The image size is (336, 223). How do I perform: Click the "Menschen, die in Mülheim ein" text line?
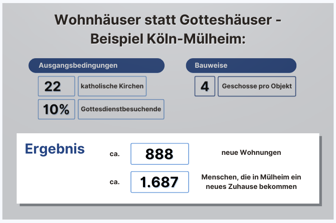(x=251, y=177)
